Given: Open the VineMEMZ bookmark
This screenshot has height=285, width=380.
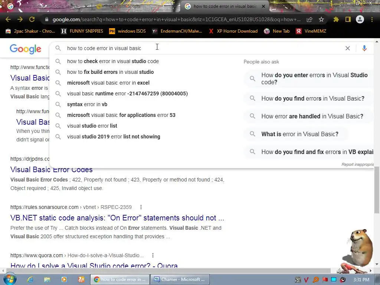Looking at the screenshot, I should pos(311,31).
